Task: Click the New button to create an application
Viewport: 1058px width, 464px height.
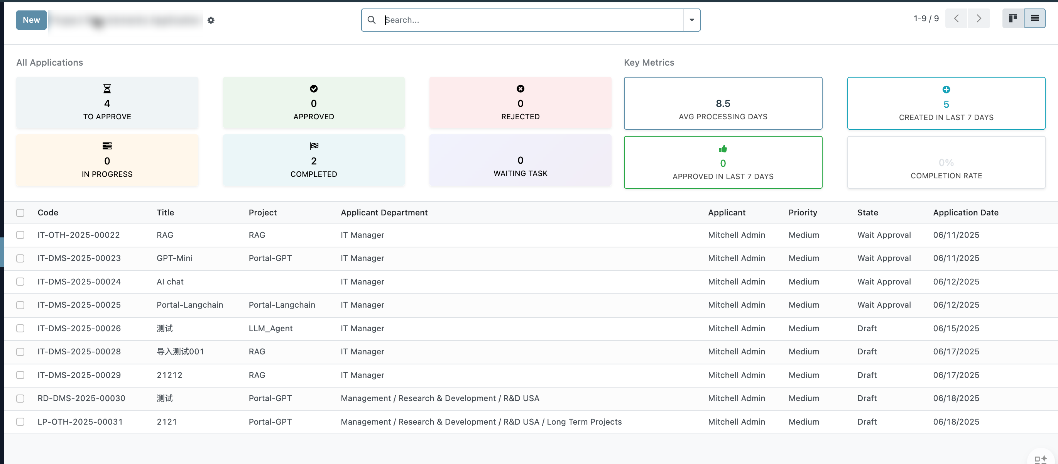Action: pyautogui.click(x=31, y=20)
